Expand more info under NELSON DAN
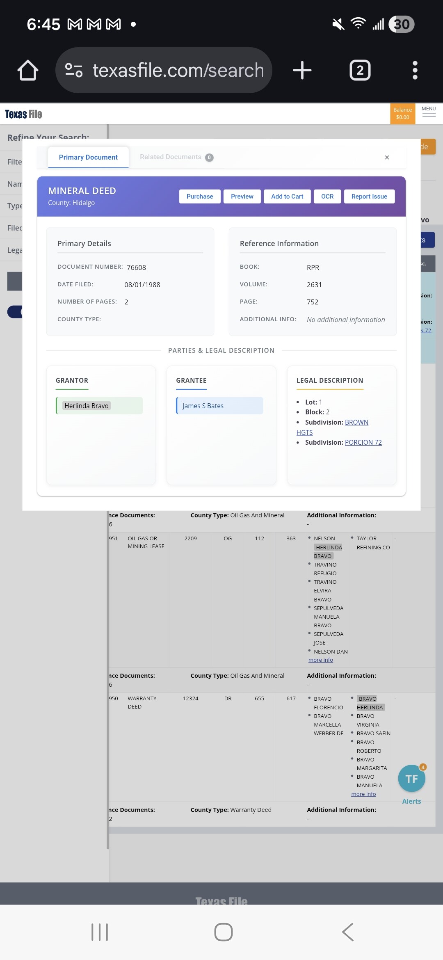The height and width of the screenshot is (960, 443). [x=321, y=660]
